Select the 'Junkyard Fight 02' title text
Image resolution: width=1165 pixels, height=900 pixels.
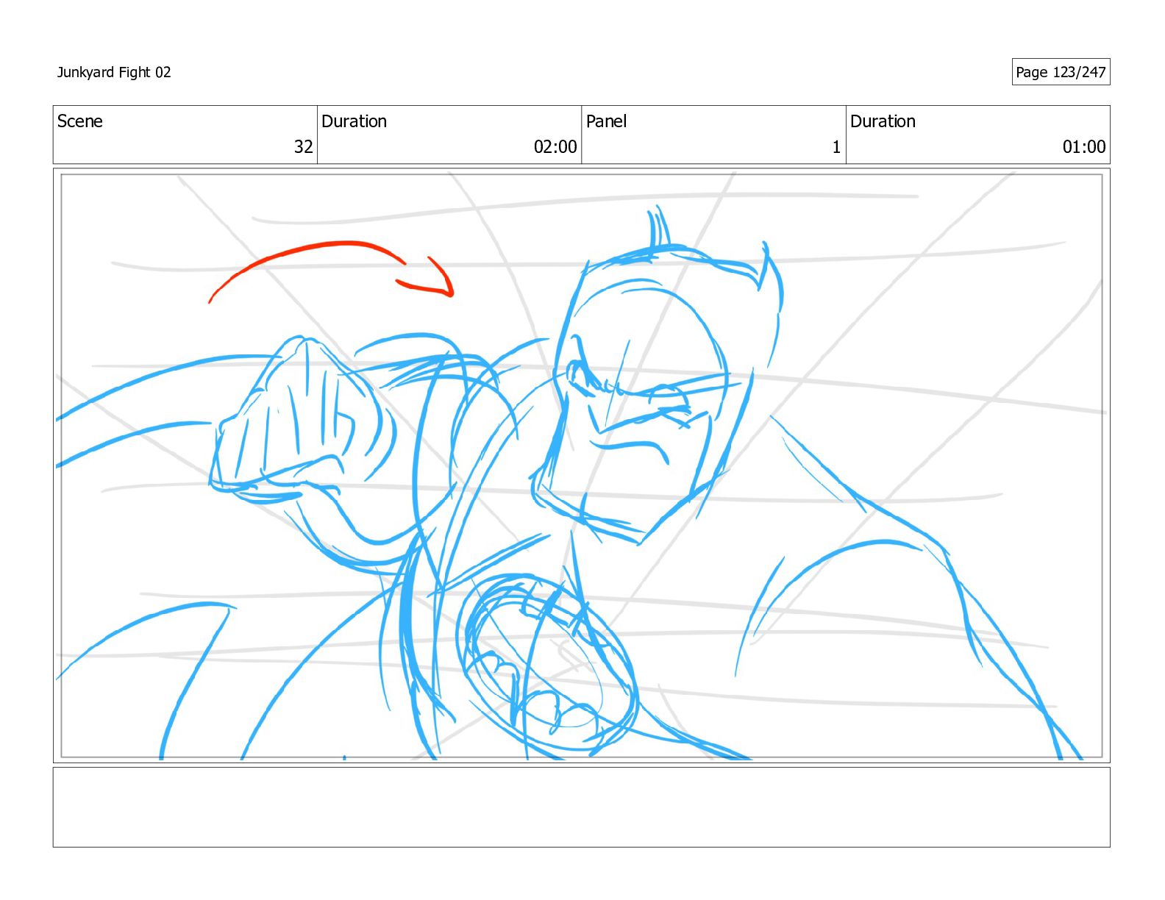point(114,72)
